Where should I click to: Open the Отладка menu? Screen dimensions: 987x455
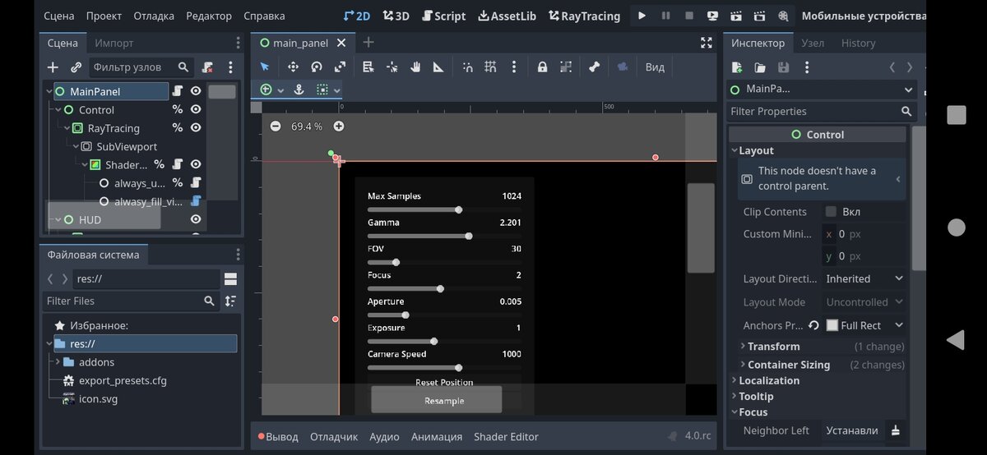154,16
